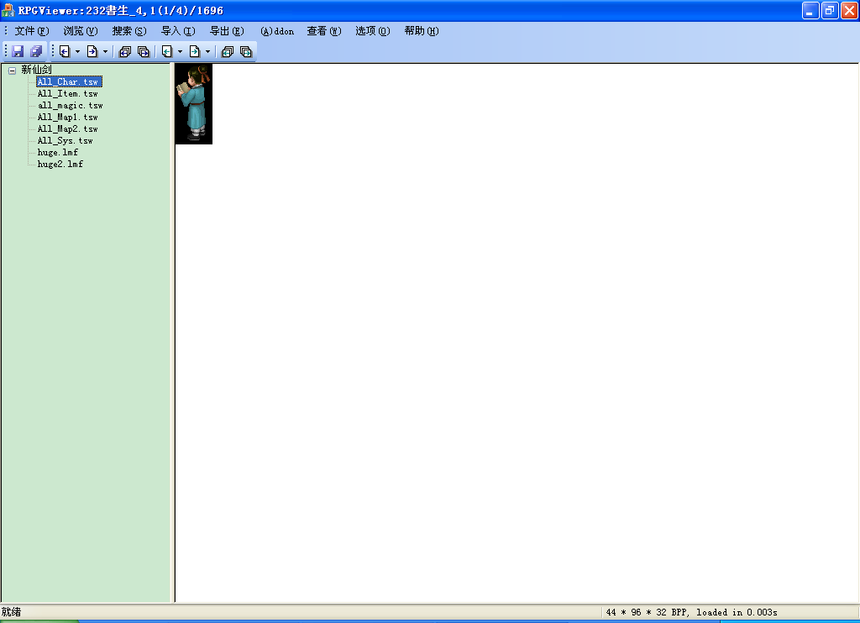This screenshot has width=860, height=623.
Task: Click the teal batch export stacked pages icon
Action: point(246,51)
